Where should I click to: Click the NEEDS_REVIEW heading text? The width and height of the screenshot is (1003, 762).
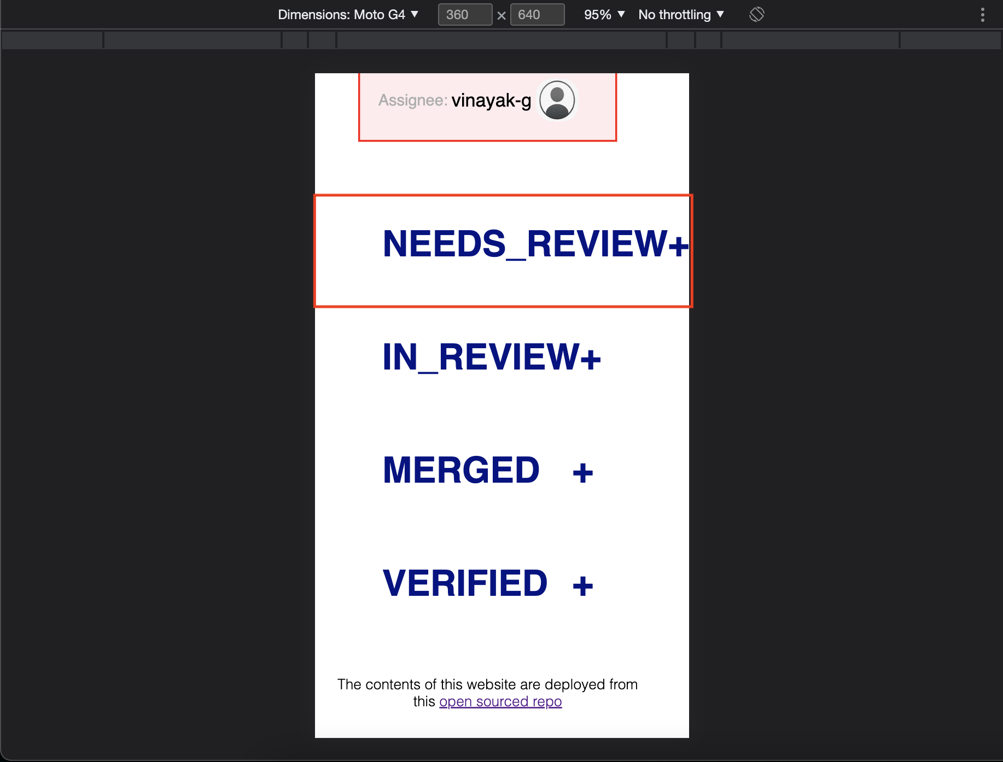pos(525,244)
